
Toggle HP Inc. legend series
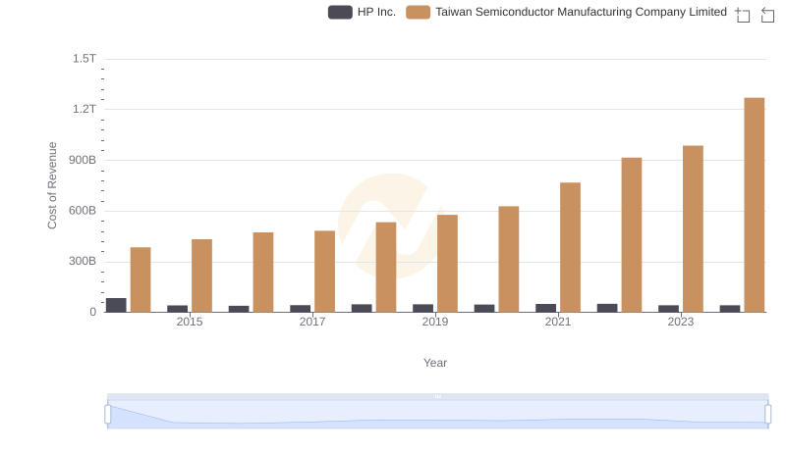362,12
